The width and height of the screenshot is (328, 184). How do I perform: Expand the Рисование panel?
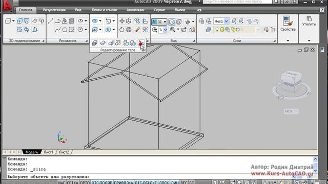[x=87, y=41]
